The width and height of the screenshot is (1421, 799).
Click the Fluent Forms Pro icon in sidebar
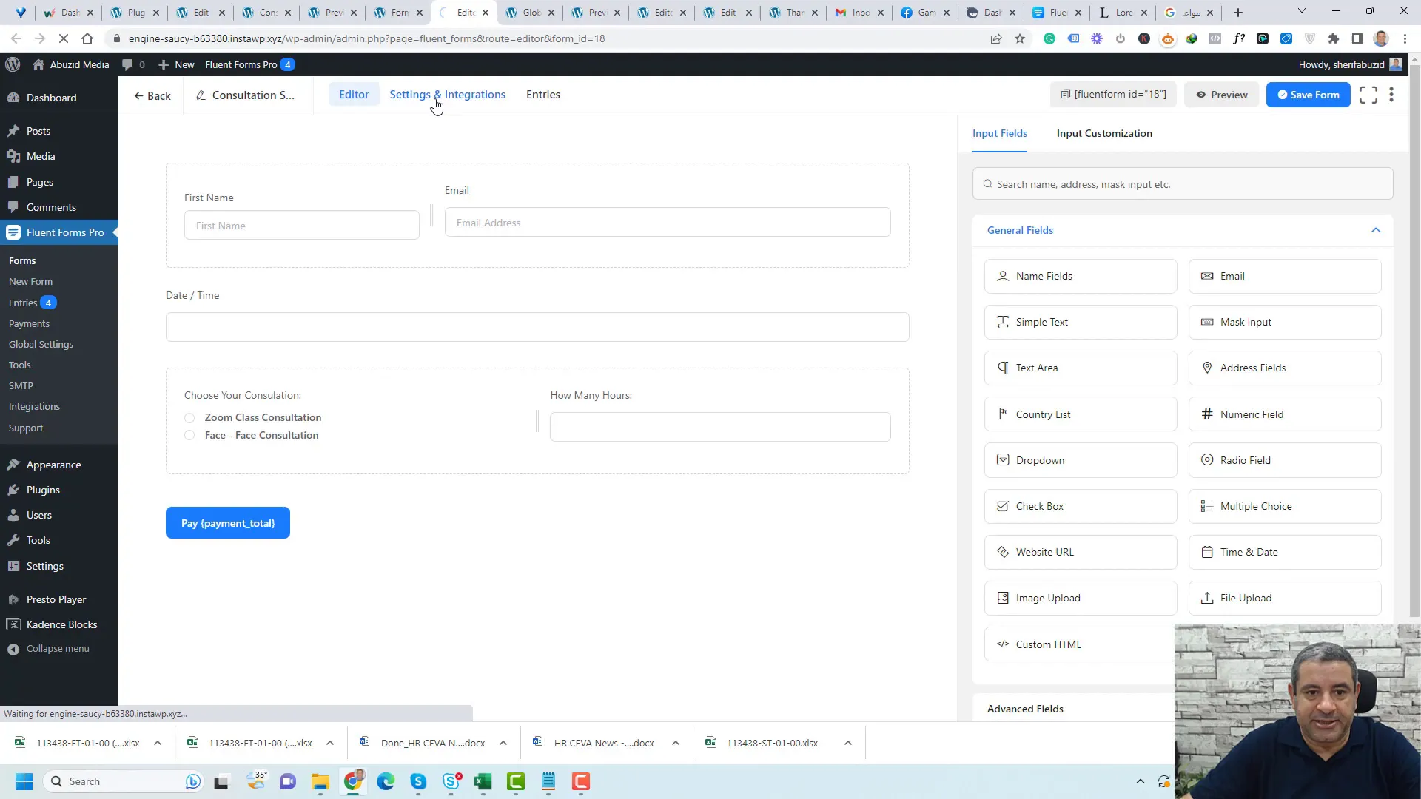click(13, 232)
